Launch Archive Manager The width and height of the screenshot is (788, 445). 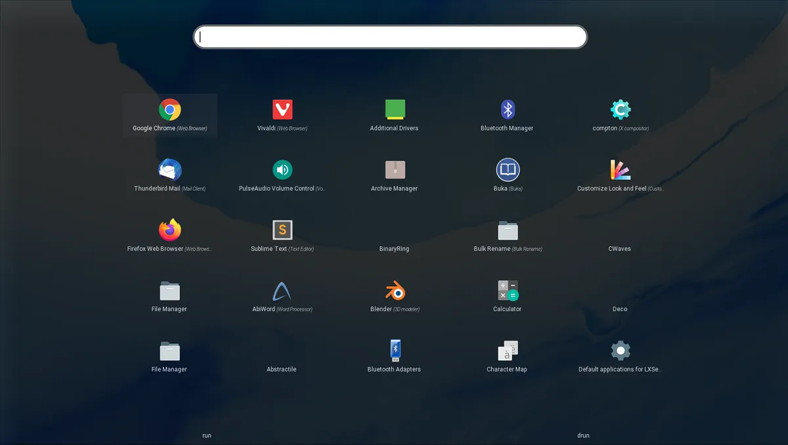point(395,176)
